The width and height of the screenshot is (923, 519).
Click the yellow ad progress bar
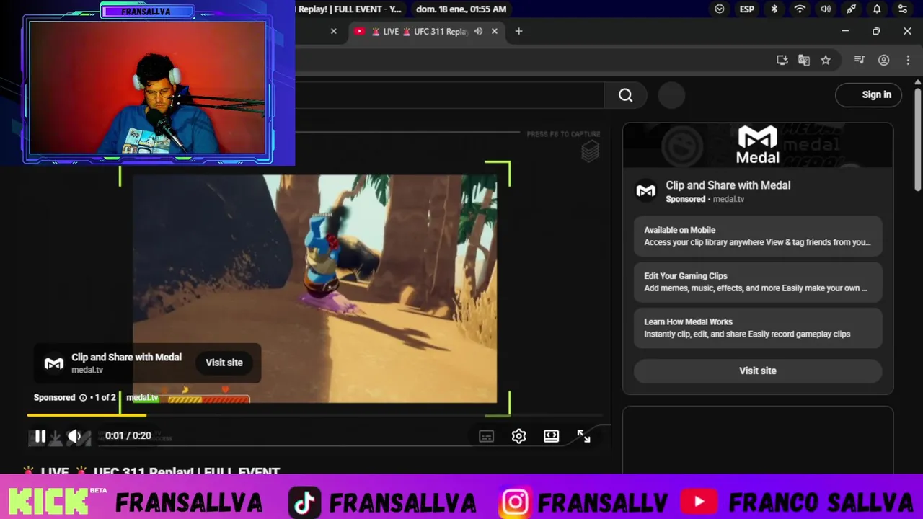tap(87, 415)
